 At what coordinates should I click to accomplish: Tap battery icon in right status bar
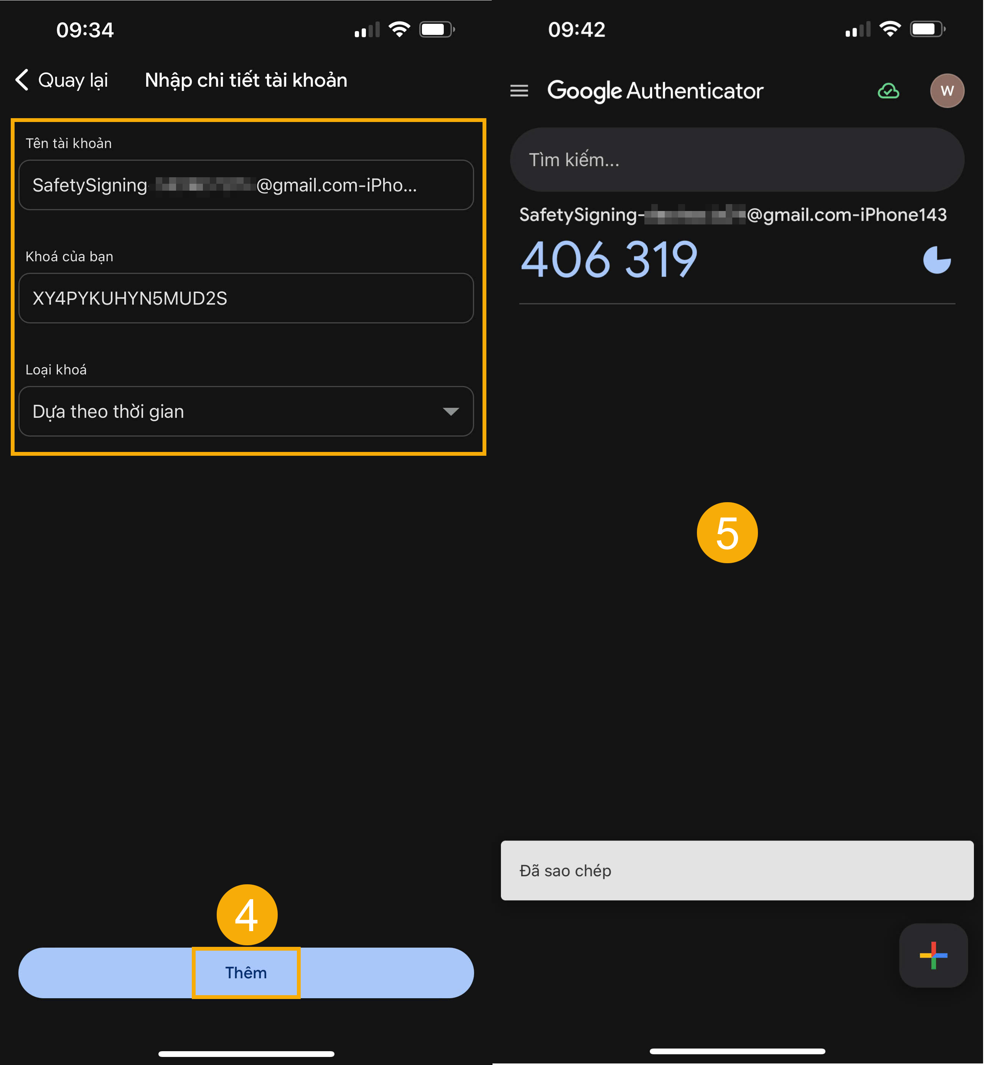tap(927, 29)
